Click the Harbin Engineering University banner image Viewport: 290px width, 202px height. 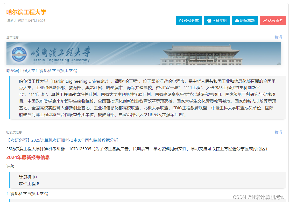point(144,53)
